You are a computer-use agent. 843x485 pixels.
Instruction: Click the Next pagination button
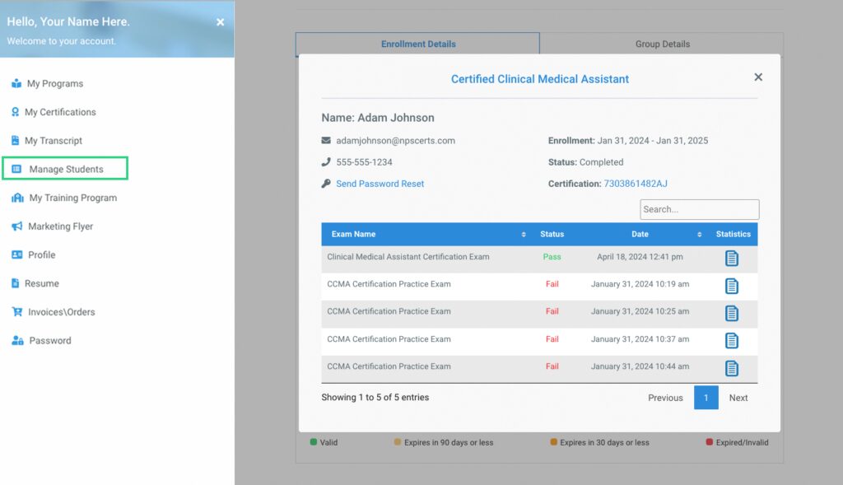[x=738, y=398]
